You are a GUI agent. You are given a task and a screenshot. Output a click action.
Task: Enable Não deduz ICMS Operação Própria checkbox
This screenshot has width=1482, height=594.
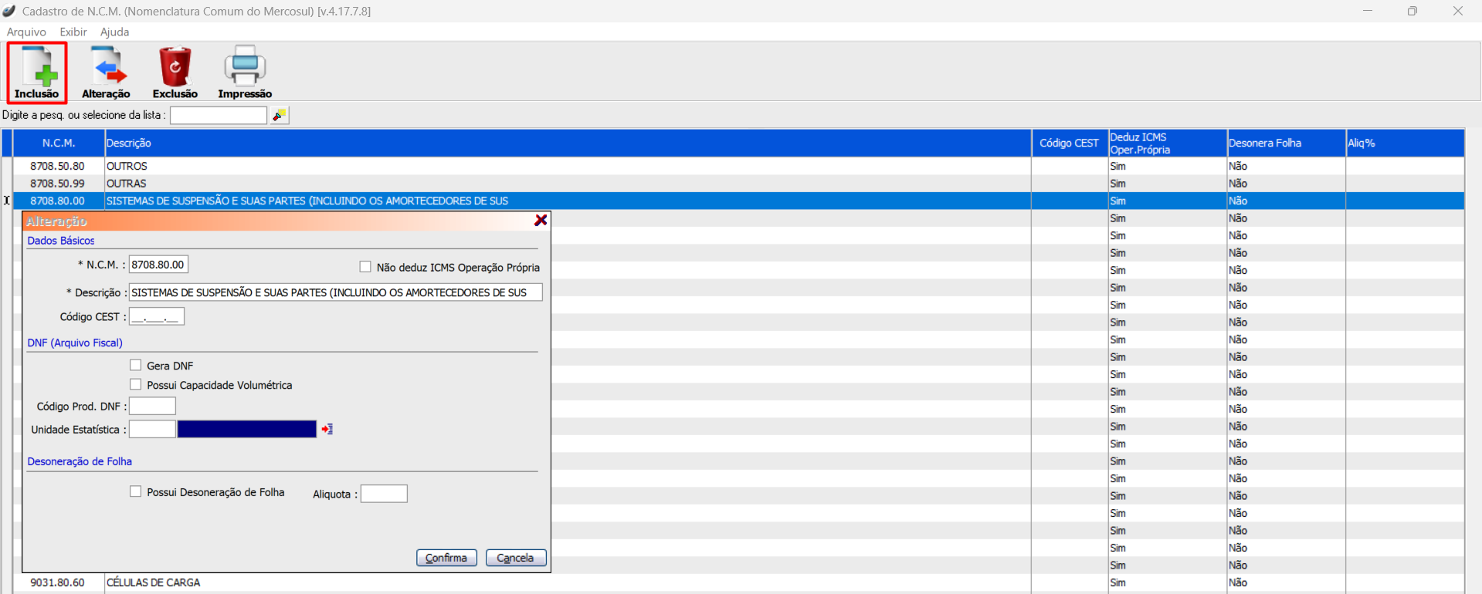point(365,267)
